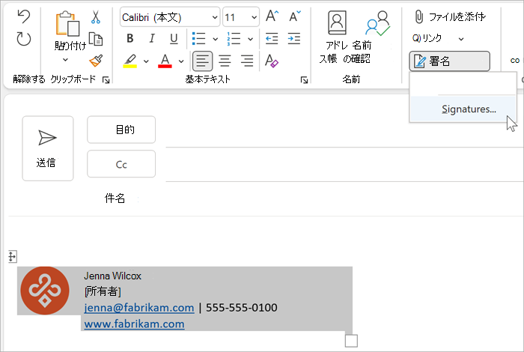Select the Format Painter brush

pyautogui.click(x=96, y=61)
